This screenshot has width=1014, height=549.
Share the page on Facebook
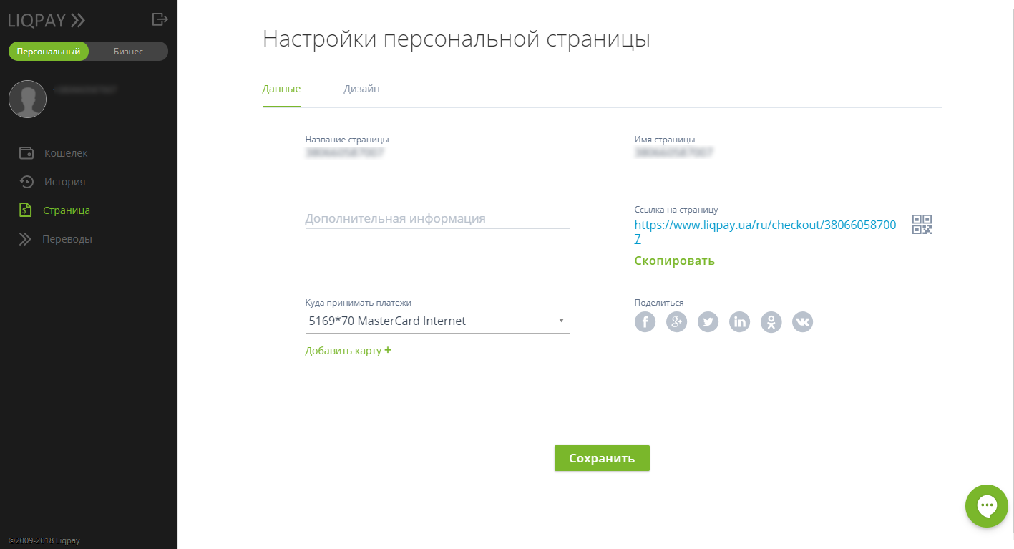[645, 321]
